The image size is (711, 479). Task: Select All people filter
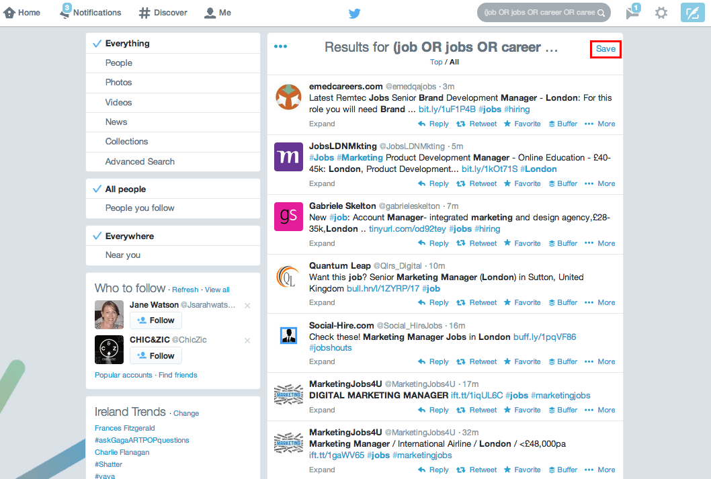tap(173, 189)
